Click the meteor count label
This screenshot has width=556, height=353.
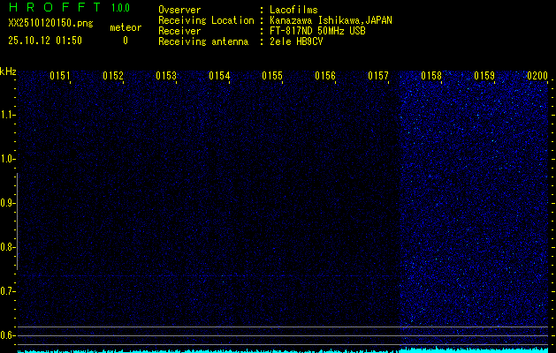[x=125, y=27]
